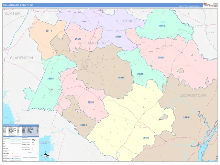Click the largest "City" sample in legend
The height and width of the screenshot is (165, 220).
[34, 140]
